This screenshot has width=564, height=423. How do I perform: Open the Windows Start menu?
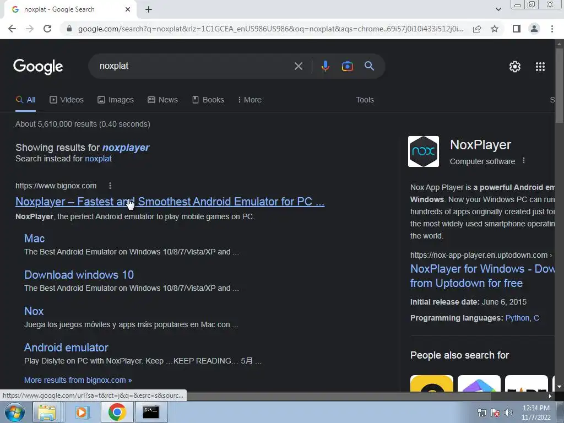[14, 412]
